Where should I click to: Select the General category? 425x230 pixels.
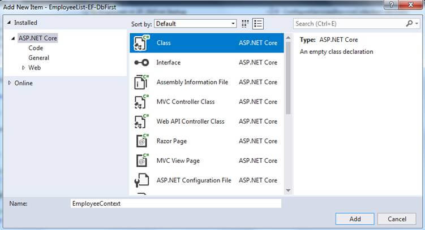39,58
